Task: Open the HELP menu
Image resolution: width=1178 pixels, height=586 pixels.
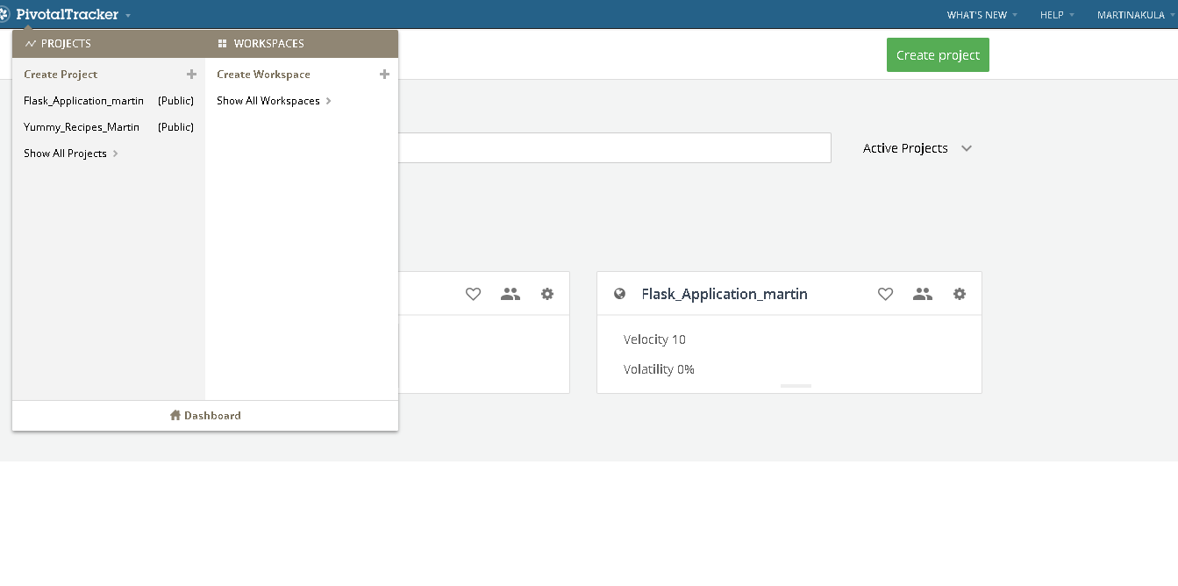Action: (x=1057, y=15)
